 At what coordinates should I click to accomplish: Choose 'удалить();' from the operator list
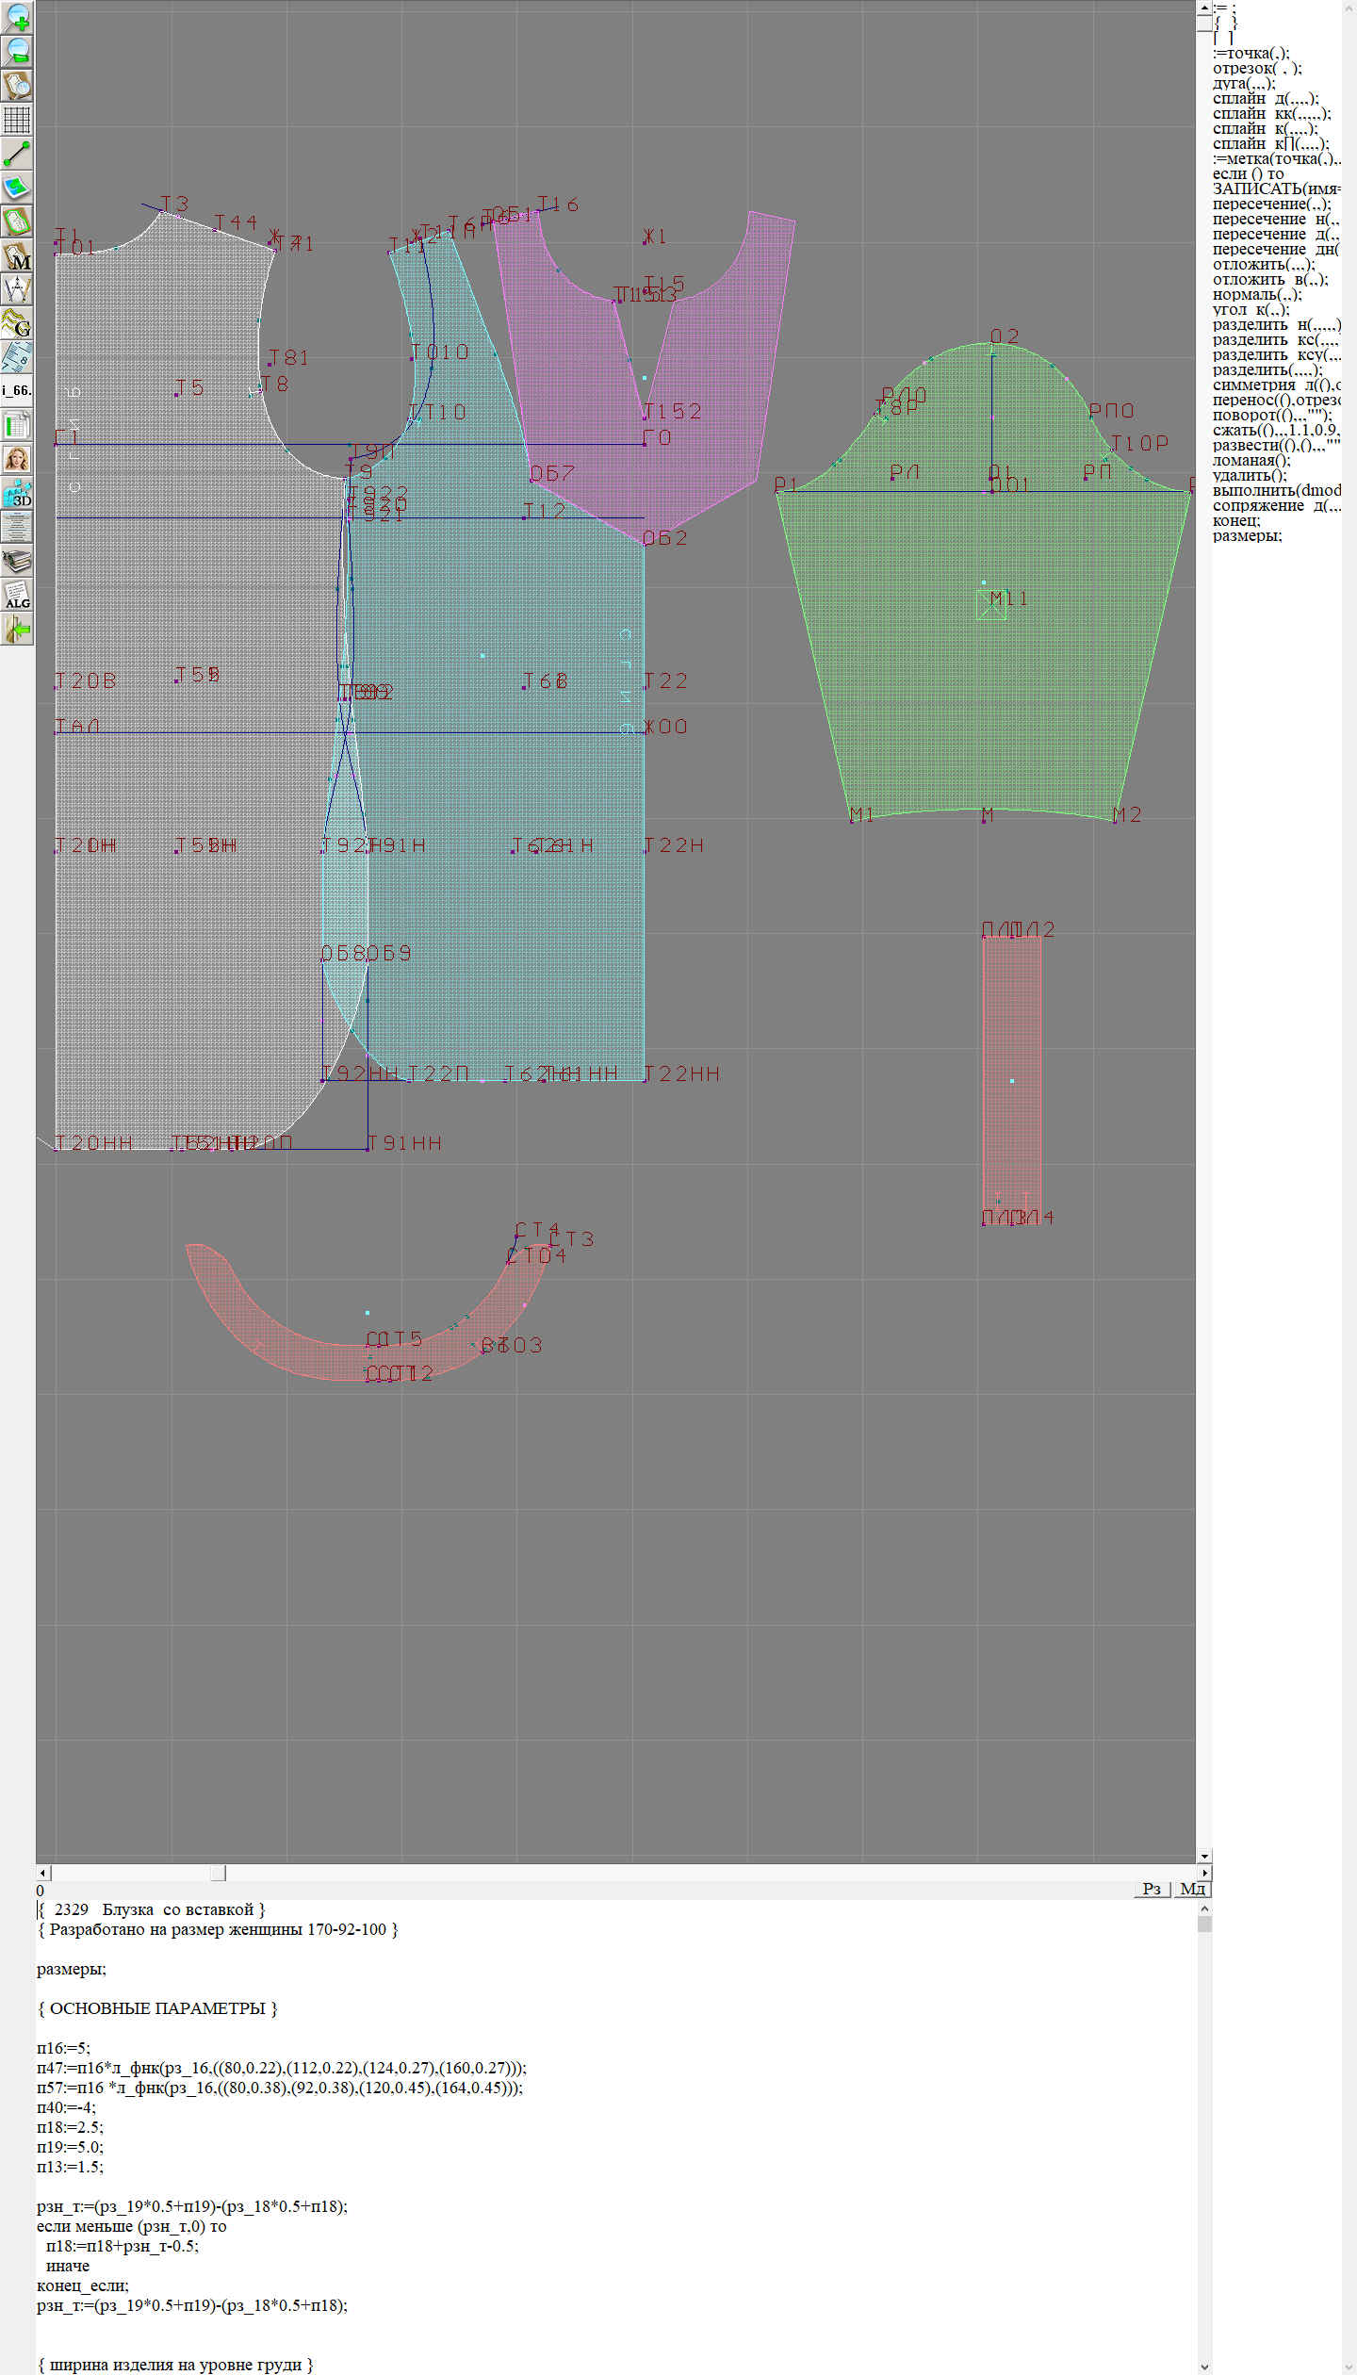coord(1250,475)
